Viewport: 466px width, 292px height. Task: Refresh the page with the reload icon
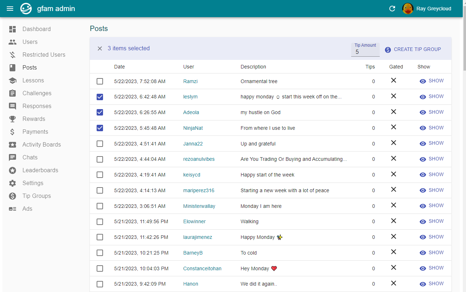click(x=392, y=9)
